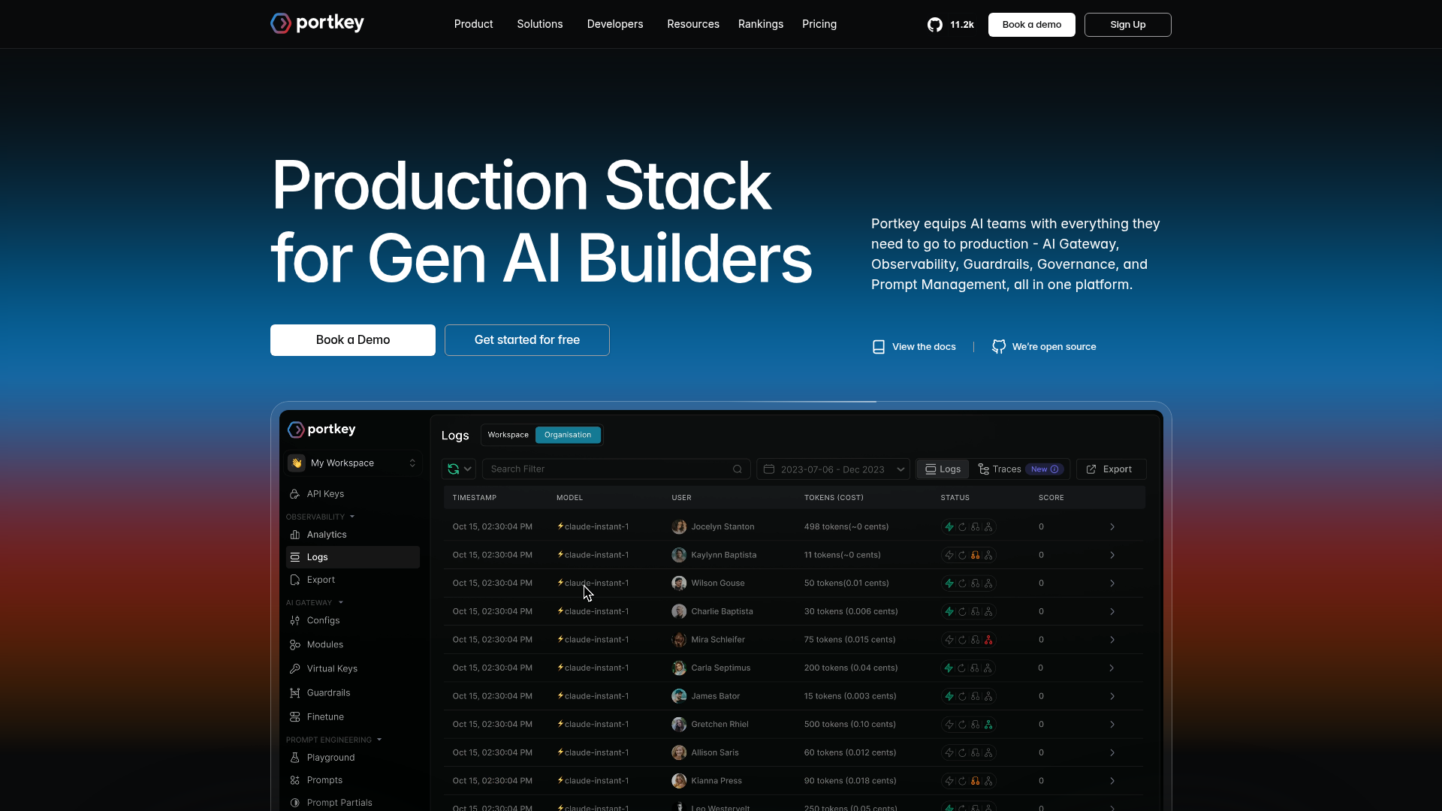Open the date range dropdown
The width and height of the screenshot is (1442, 811).
[833, 469]
